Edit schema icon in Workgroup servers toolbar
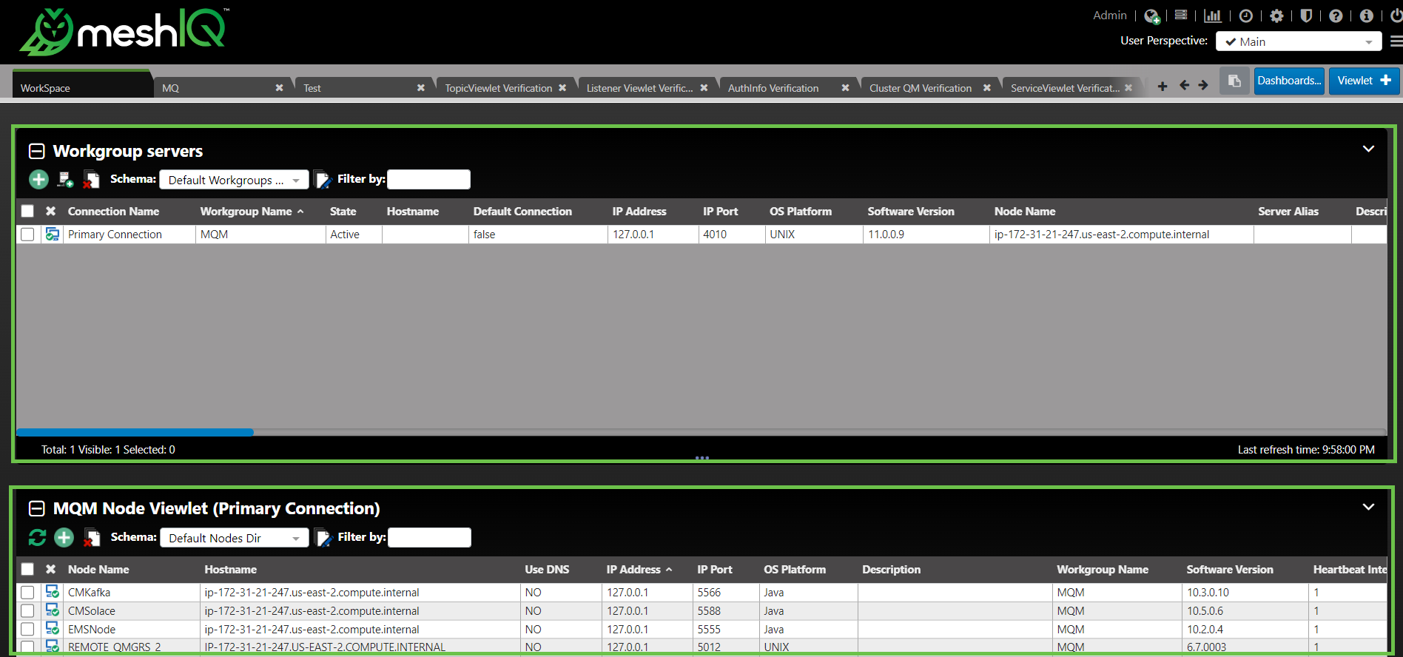The width and height of the screenshot is (1403, 657). click(323, 180)
